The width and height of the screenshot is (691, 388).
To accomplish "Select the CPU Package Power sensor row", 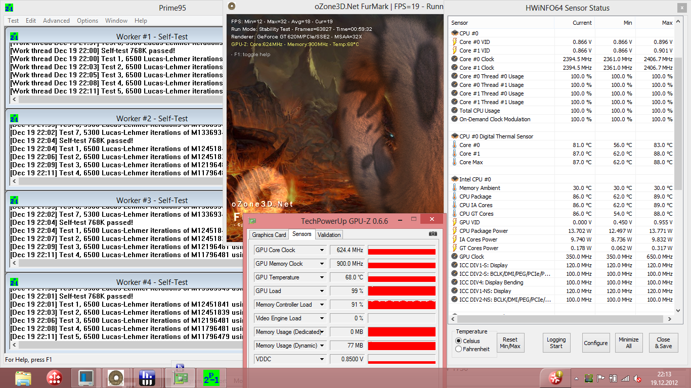I will point(562,231).
